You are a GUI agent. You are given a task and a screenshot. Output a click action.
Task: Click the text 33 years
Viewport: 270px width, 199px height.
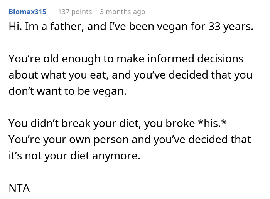232,27
